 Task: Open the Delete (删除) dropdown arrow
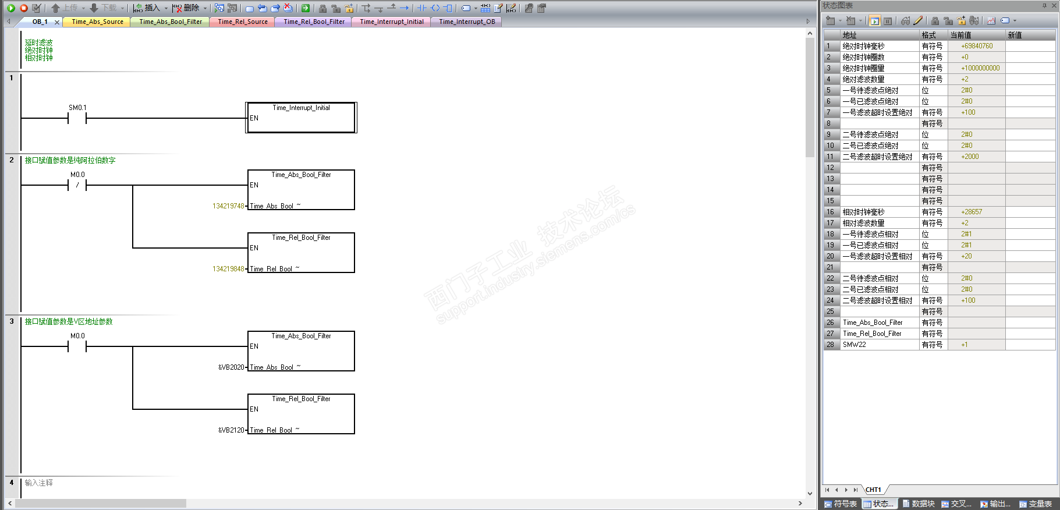pyautogui.click(x=205, y=8)
